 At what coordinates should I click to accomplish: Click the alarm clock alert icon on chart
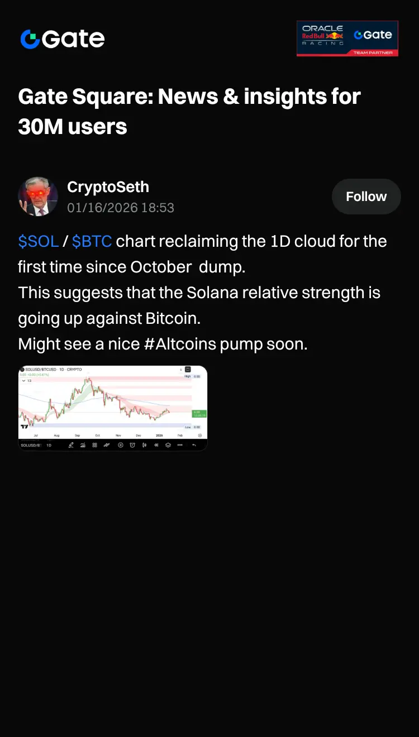[132, 445]
